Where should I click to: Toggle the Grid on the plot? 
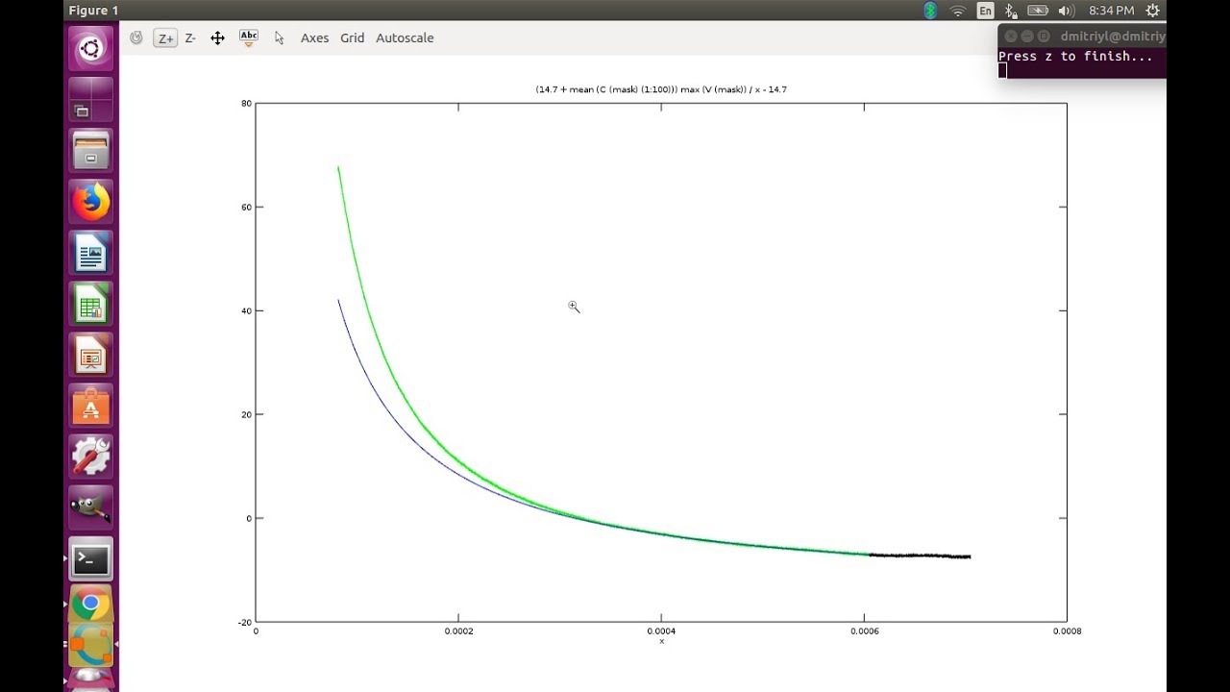tap(352, 37)
